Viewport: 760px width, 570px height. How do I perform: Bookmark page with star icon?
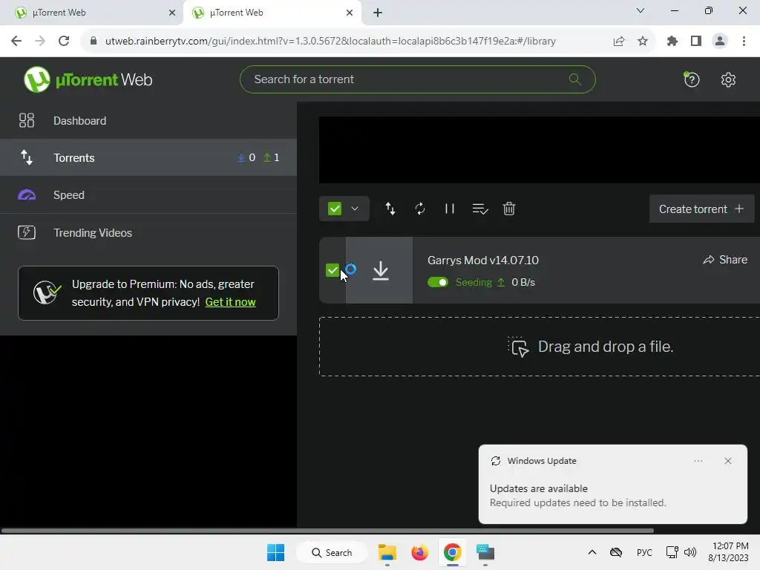click(x=643, y=42)
